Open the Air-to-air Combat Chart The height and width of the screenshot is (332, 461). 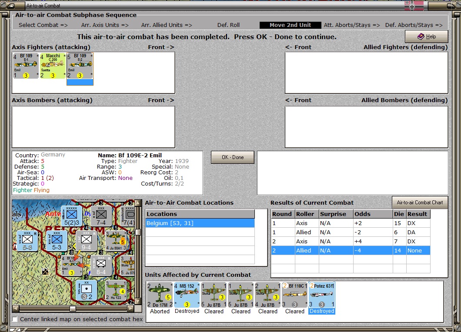pyautogui.click(x=420, y=203)
